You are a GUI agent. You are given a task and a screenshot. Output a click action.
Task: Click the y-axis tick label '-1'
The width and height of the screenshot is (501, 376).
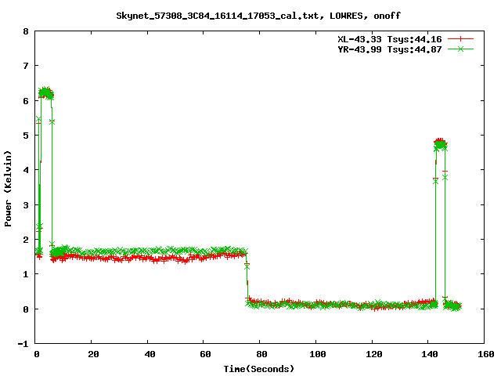[23, 345]
